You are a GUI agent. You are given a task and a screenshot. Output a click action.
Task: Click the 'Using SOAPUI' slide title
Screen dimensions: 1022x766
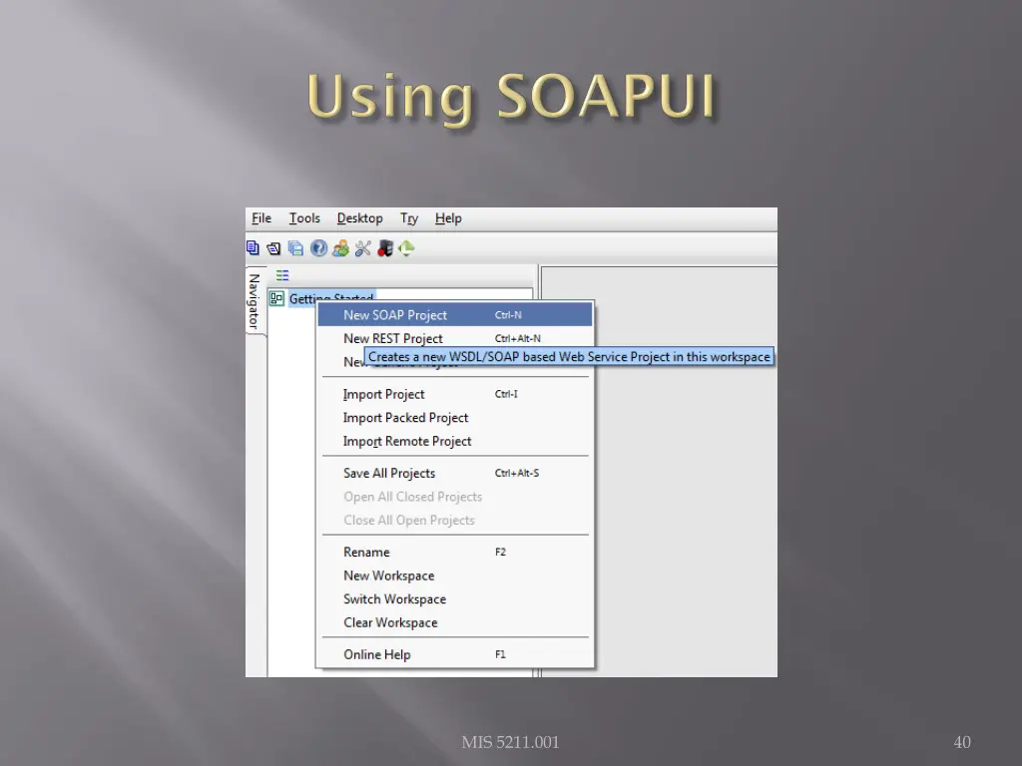(x=512, y=97)
